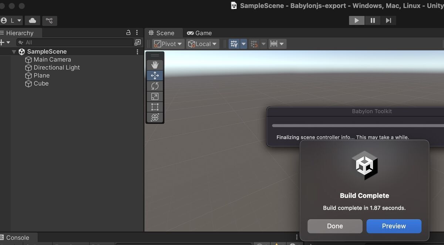Click the Babylon Toolkit progress bar
Image resolution: width=444 pixels, height=245 pixels.
point(358,125)
